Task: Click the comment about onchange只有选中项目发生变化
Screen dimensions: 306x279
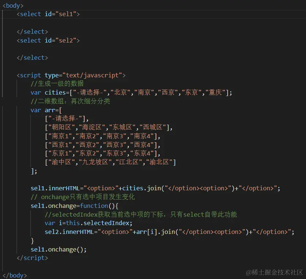Action: click(83, 197)
